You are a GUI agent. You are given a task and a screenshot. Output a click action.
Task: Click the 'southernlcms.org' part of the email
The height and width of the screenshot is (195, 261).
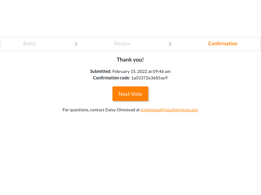point(182,110)
